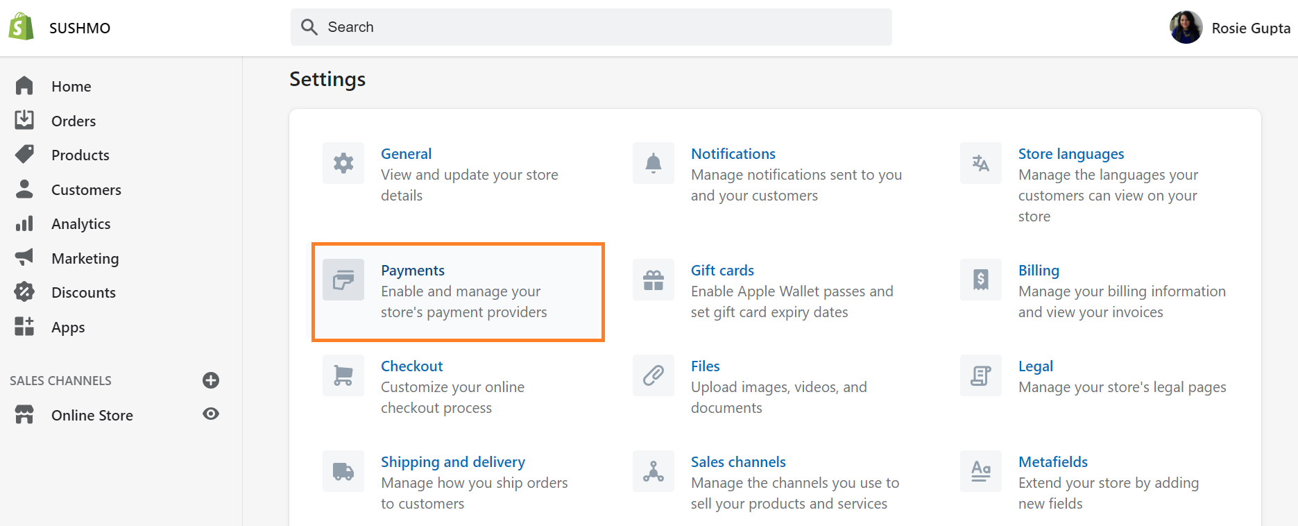Click the Home sidebar label
The width and height of the screenshot is (1298, 526).
click(x=71, y=86)
